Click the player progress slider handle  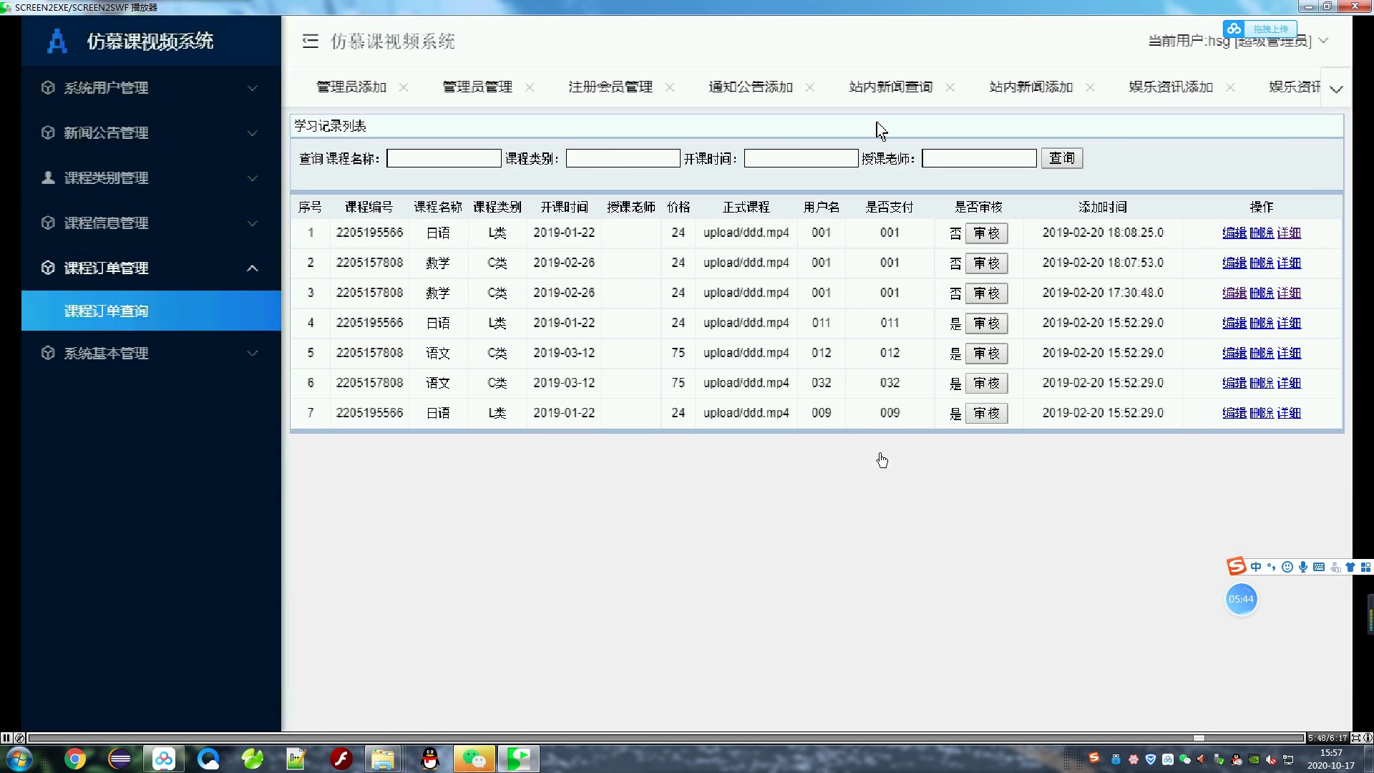click(x=1199, y=738)
